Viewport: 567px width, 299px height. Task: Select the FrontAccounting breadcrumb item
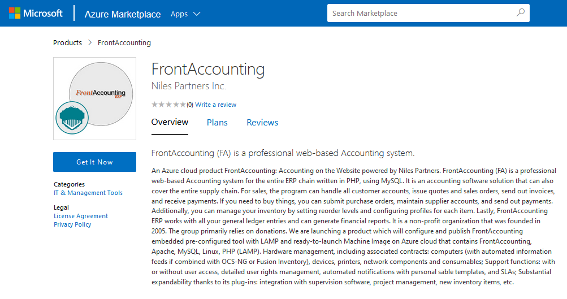[x=124, y=42]
